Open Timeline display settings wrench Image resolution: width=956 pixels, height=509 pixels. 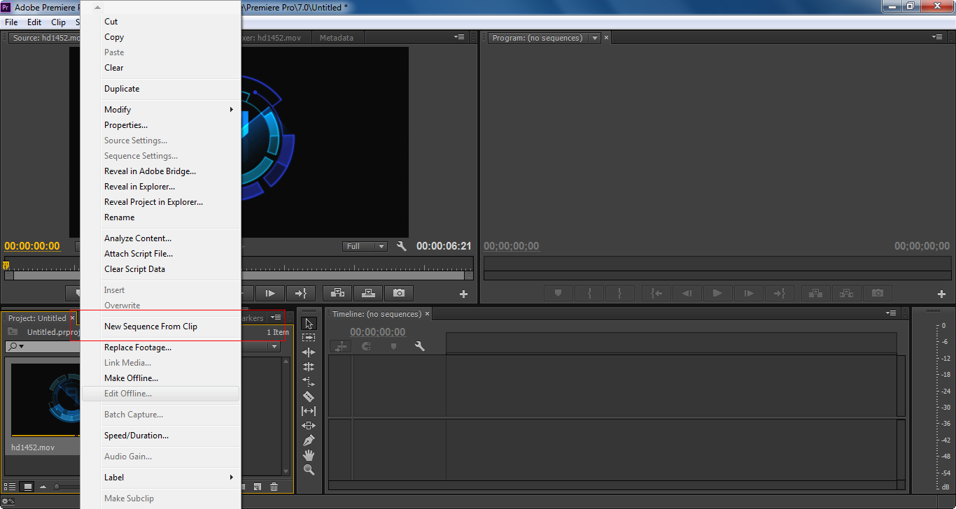[420, 346]
